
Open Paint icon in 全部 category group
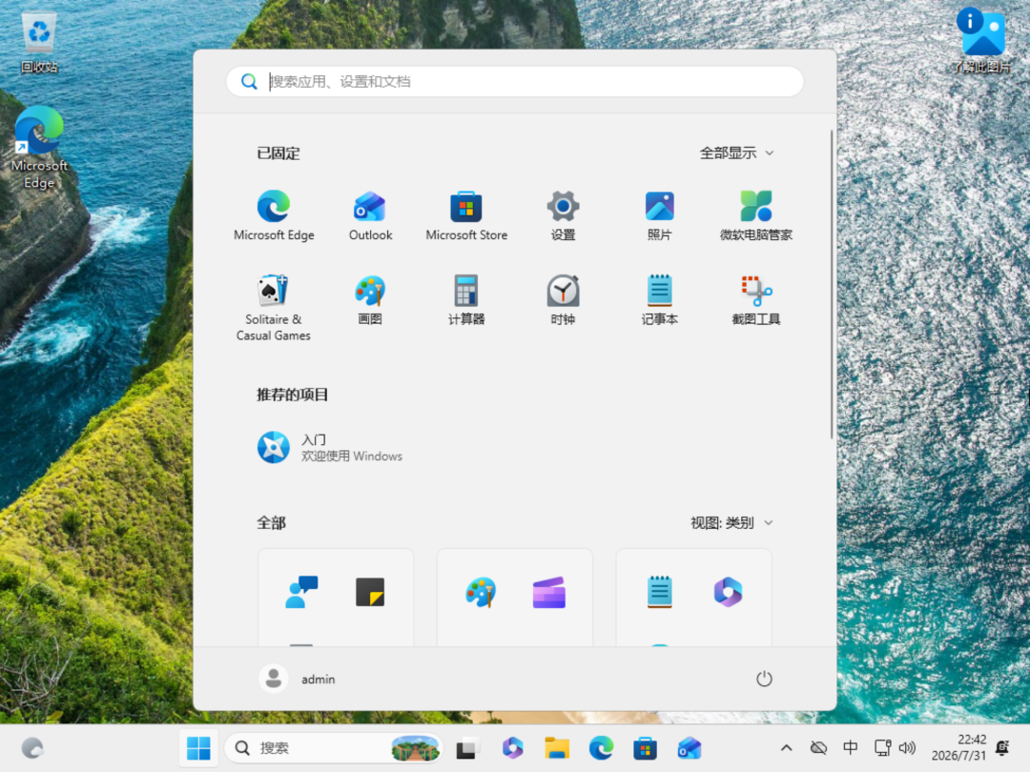click(x=480, y=592)
